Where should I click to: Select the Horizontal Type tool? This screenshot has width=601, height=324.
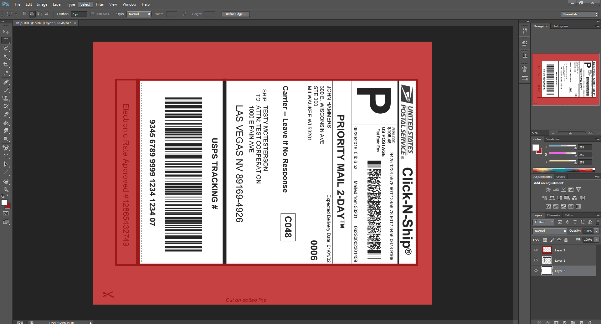[6, 156]
